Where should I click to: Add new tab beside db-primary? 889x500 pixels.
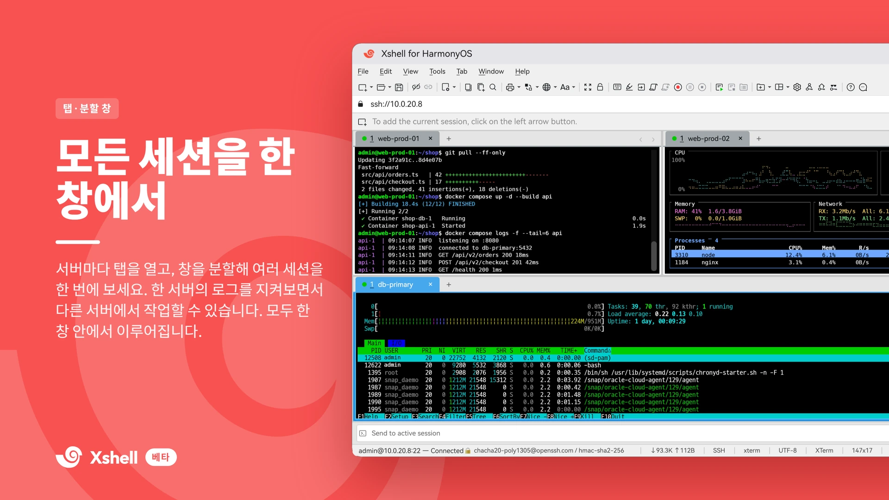449,284
